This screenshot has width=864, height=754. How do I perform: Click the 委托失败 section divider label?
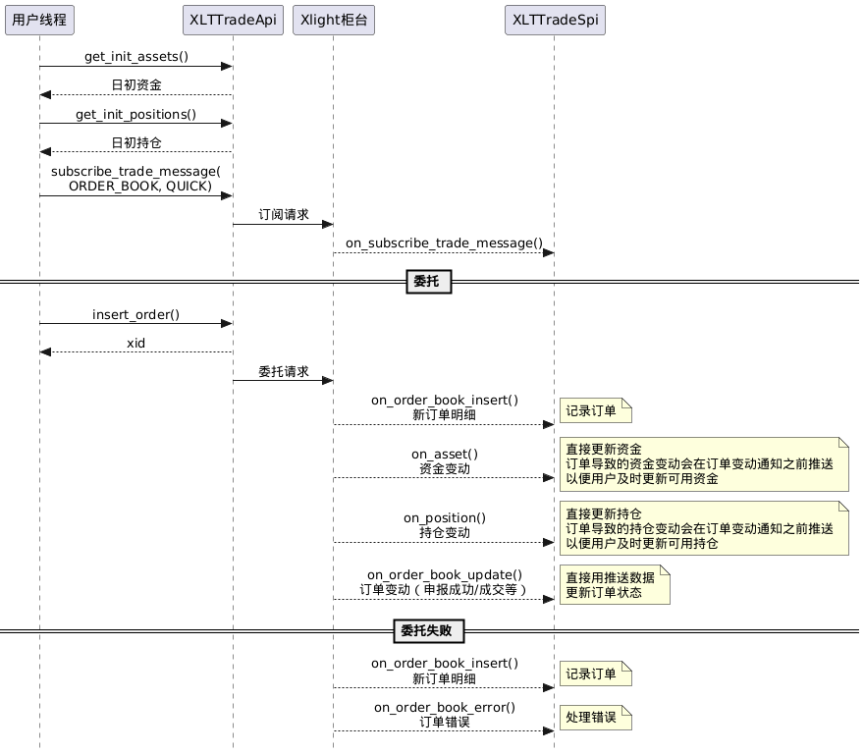tap(429, 631)
